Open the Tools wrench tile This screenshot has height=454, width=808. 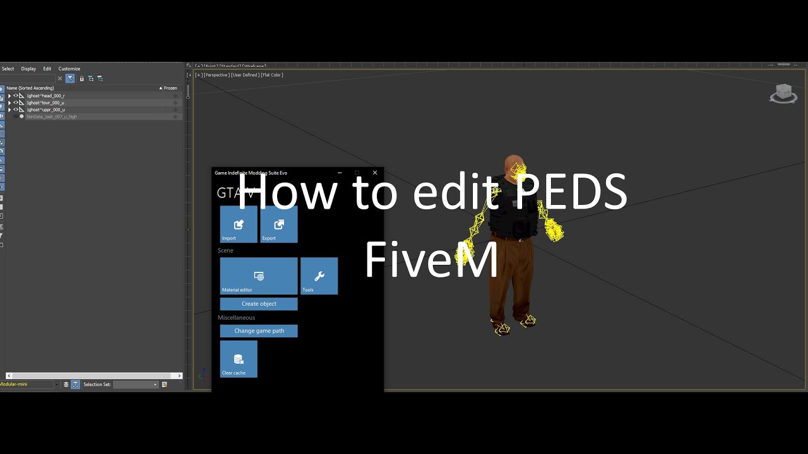point(319,276)
